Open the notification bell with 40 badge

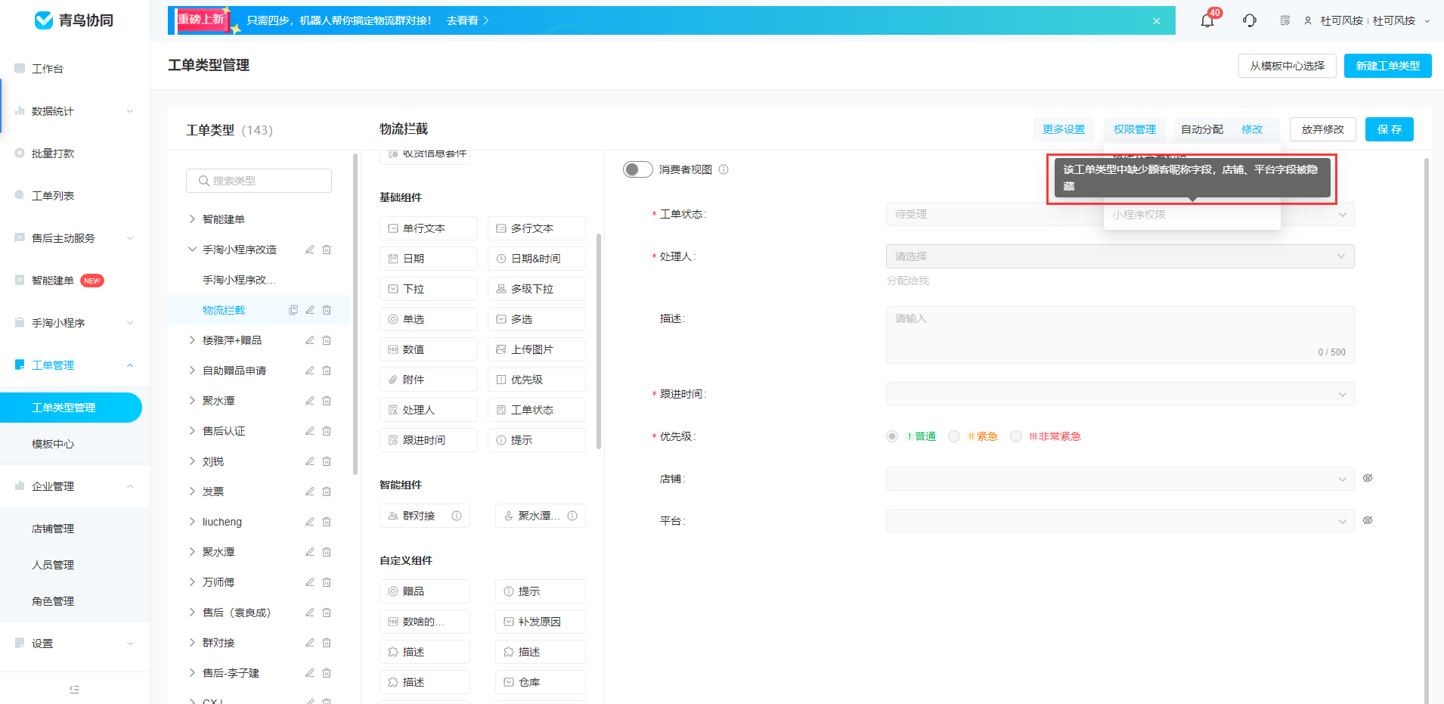[1207, 20]
